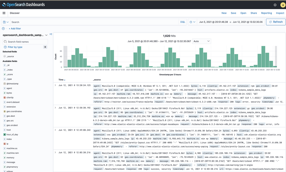This screenshot has height=172, width=286.
Task: Open the quick time range menu
Action: coord(192,22)
